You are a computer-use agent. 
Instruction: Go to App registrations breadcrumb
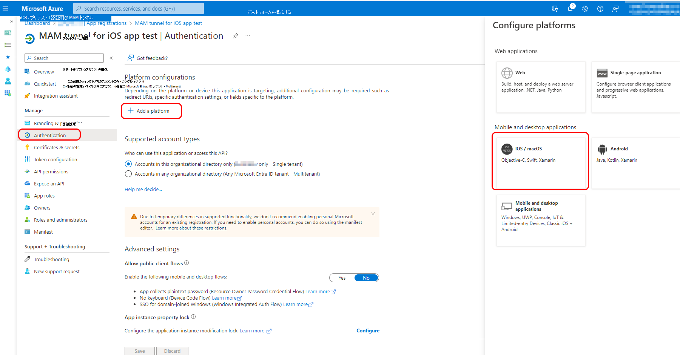(106, 23)
